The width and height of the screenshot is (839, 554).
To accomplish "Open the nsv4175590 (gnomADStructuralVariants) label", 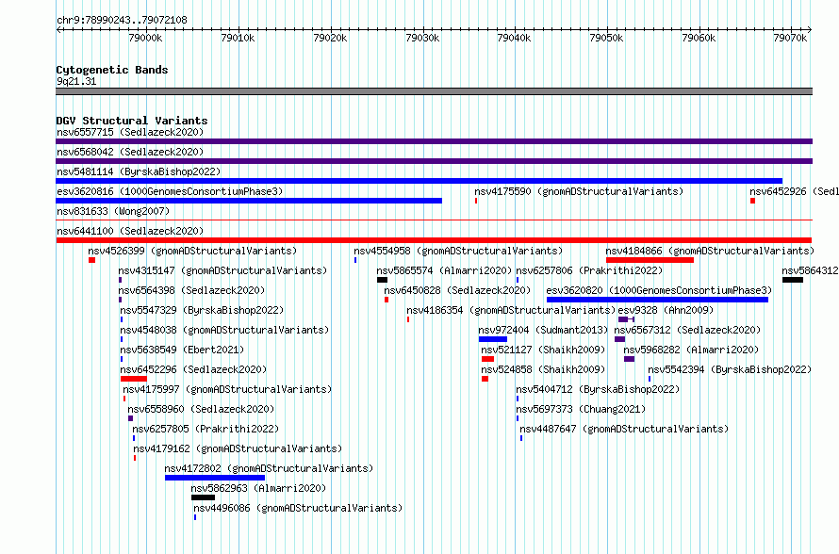I will 579,191.
